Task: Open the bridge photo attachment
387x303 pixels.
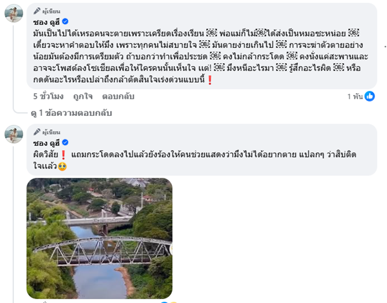Action: [x=100, y=238]
